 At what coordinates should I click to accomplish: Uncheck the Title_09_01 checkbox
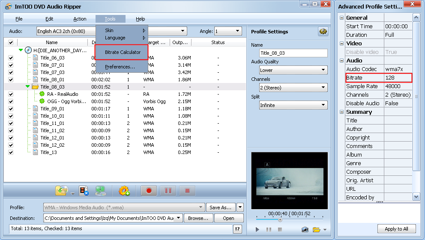[11, 109]
